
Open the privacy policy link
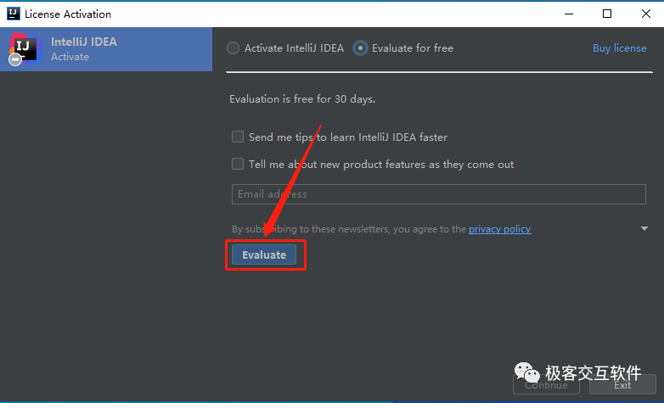click(499, 229)
